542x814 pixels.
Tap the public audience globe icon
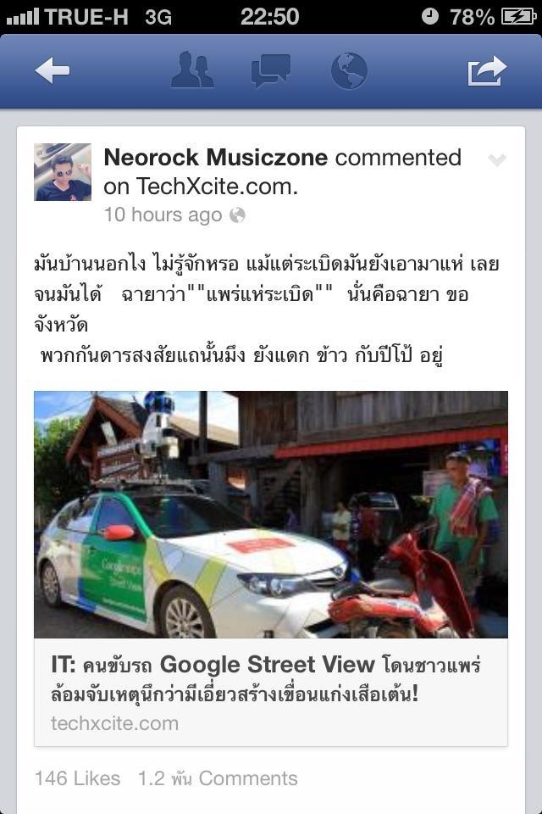[237, 215]
